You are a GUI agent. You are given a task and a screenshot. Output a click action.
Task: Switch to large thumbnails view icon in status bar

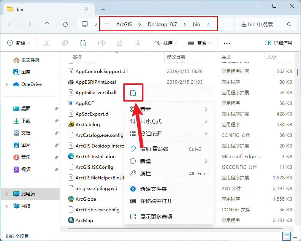pyautogui.click(x=295, y=236)
